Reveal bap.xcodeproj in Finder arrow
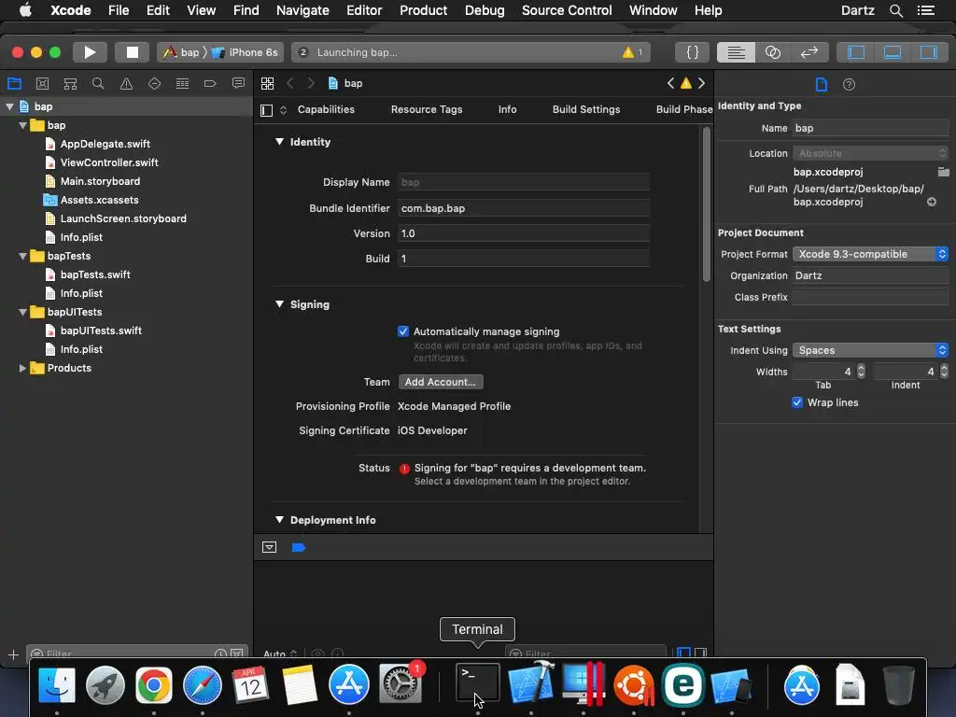This screenshot has width=956, height=717. [x=932, y=202]
